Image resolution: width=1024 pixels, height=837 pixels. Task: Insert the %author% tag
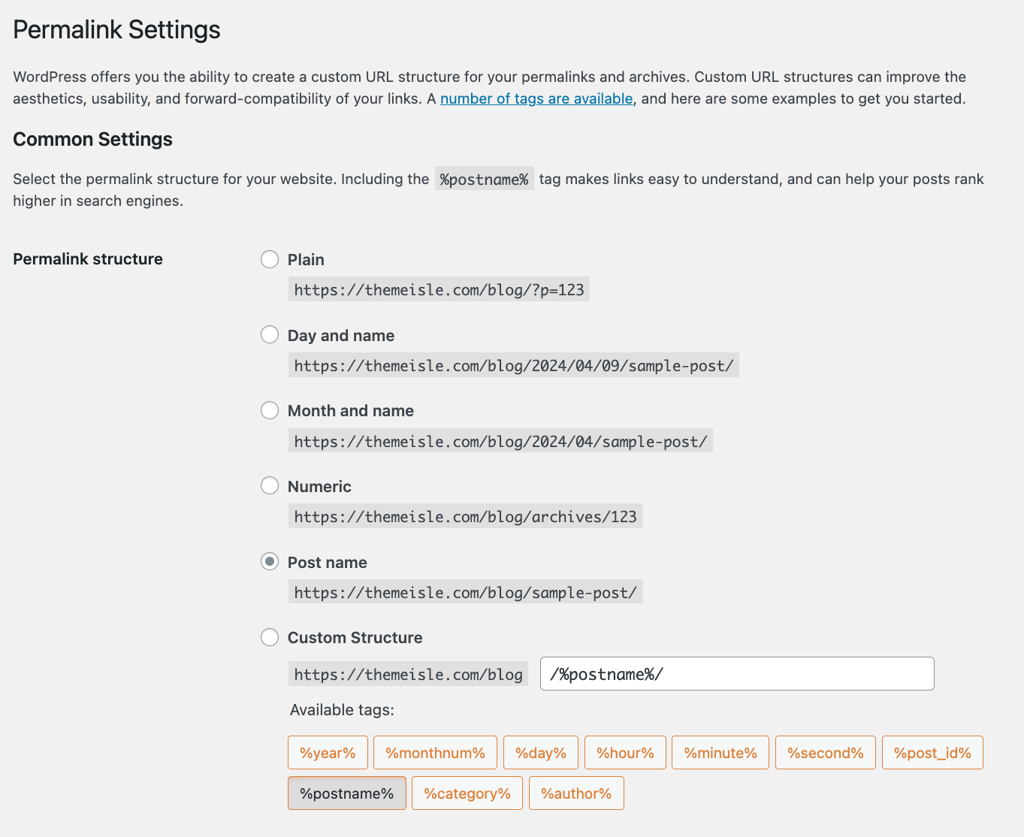576,793
